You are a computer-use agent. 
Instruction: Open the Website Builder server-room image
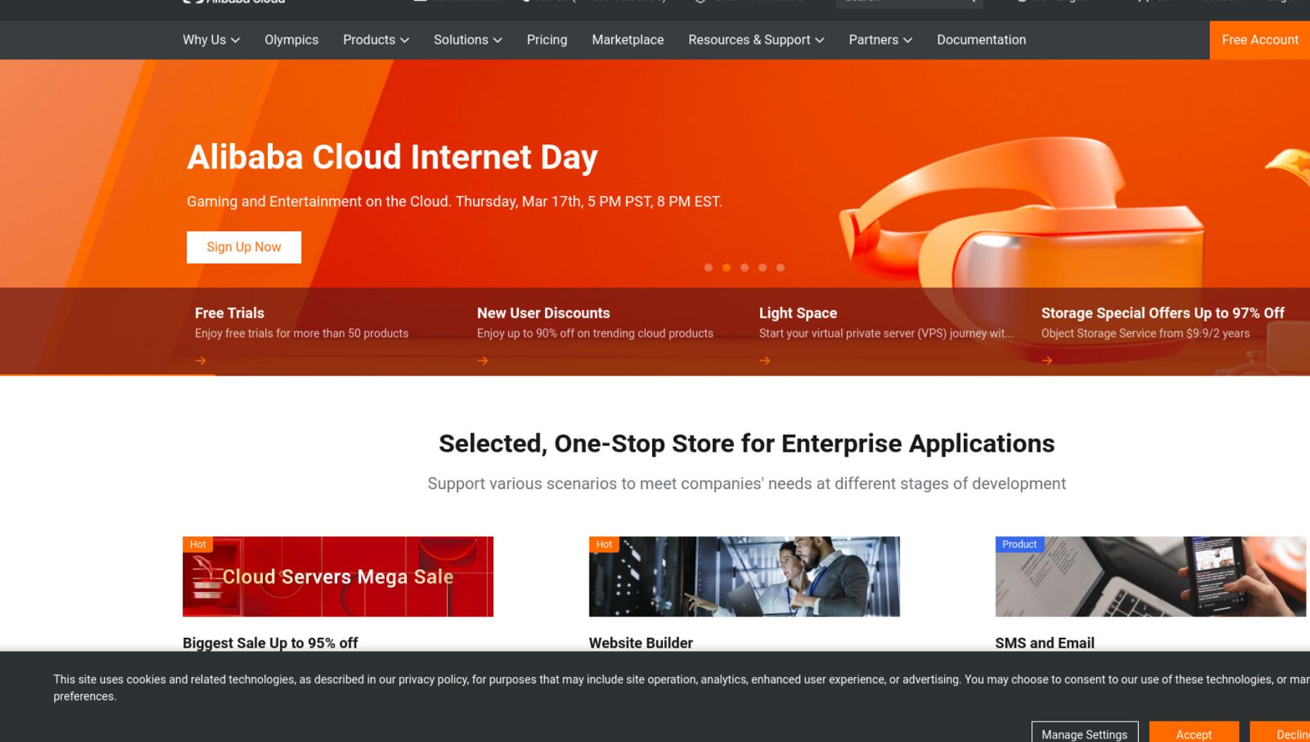(x=744, y=576)
